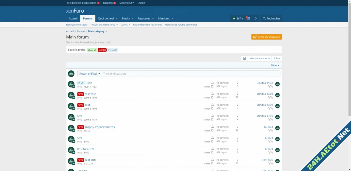This screenshot has height=171, width=351.
Task: Click the select-all checkbox icon beside 'Marquer comme lu'
Action: pyautogui.click(x=244, y=58)
